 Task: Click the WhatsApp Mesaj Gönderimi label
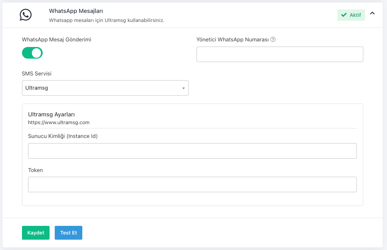pos(56,40)
